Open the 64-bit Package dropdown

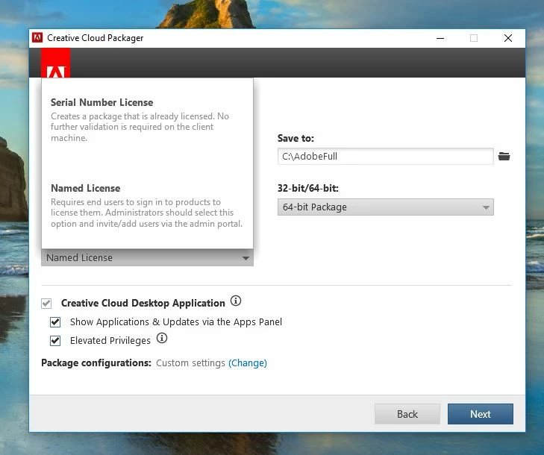point(386,207)
